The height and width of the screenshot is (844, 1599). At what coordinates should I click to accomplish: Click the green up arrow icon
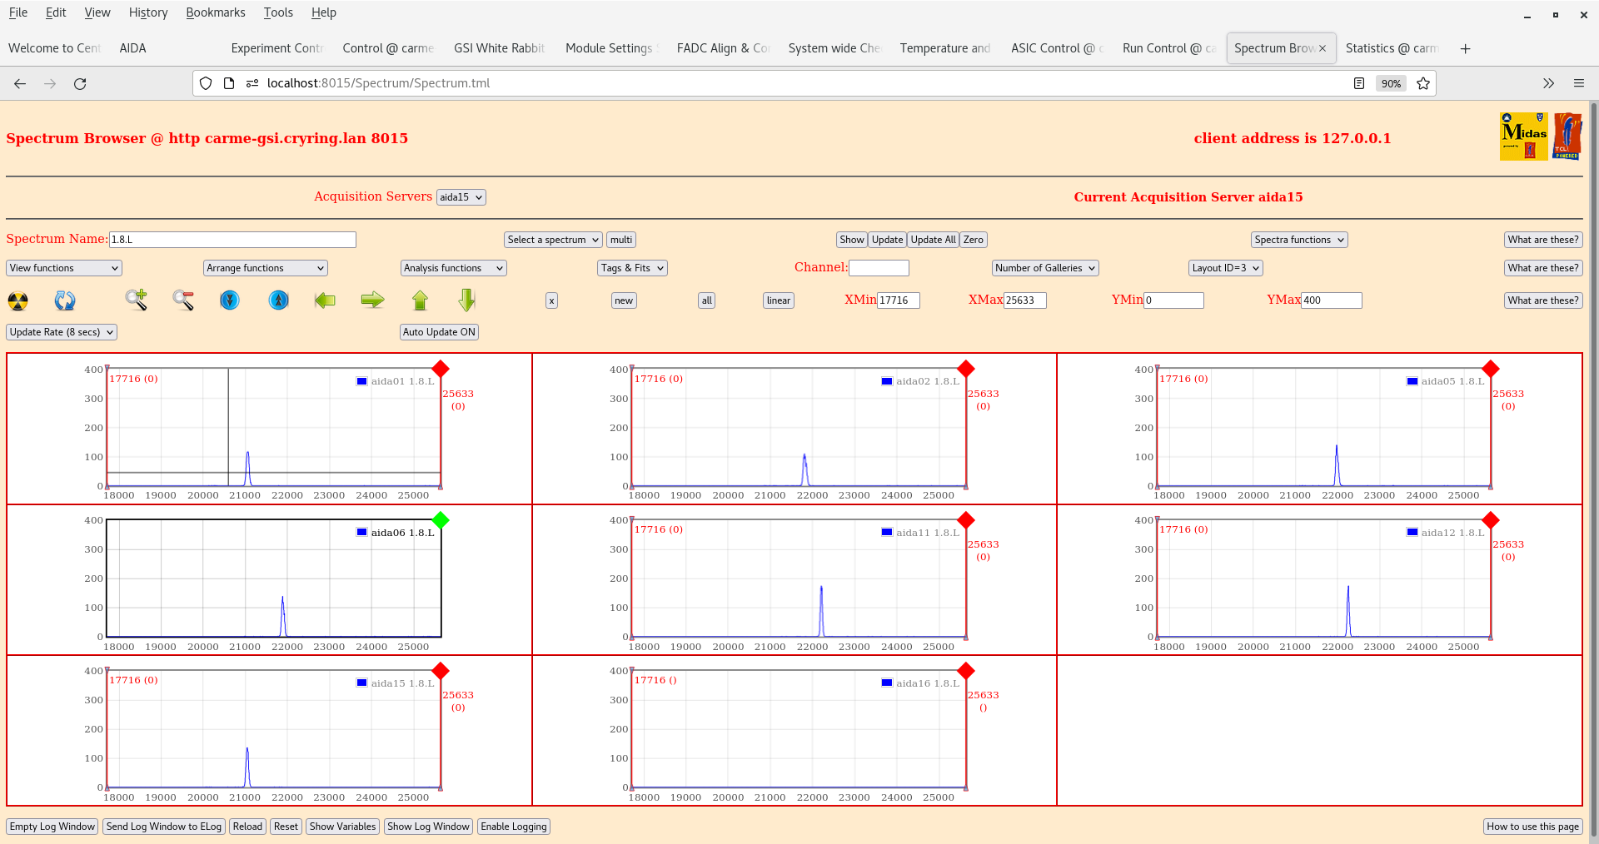coord(420,300)
